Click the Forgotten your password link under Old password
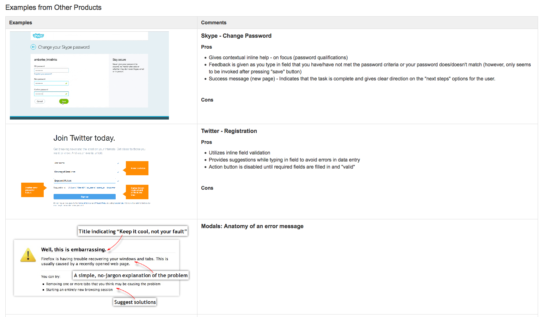Viewport: 543px width, 317px height. [43, 74]
